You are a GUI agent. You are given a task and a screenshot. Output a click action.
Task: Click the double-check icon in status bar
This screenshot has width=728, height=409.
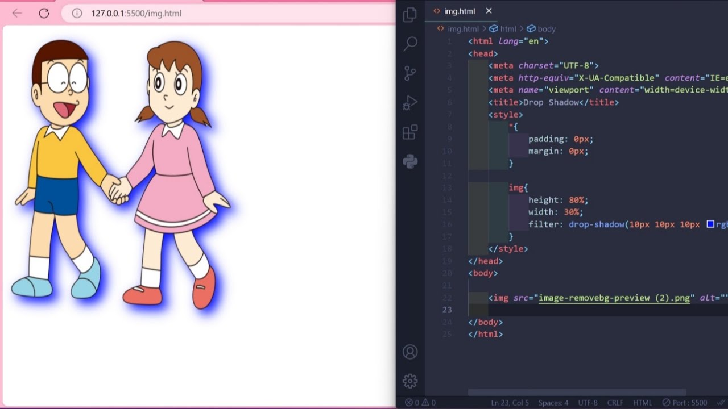722,403
